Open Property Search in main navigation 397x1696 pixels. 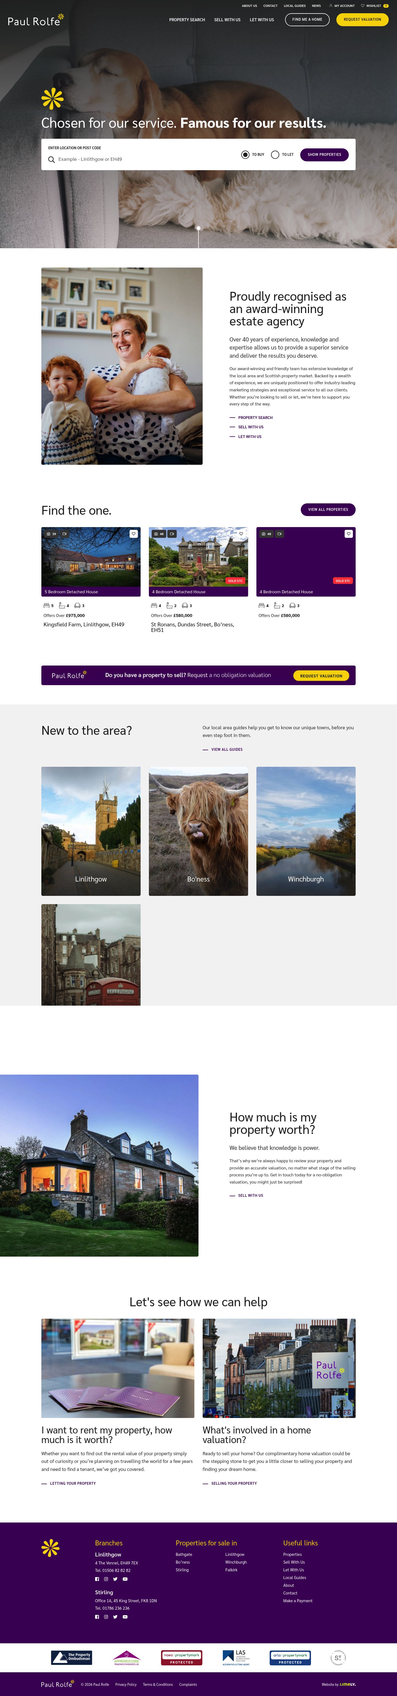[187, 20]
